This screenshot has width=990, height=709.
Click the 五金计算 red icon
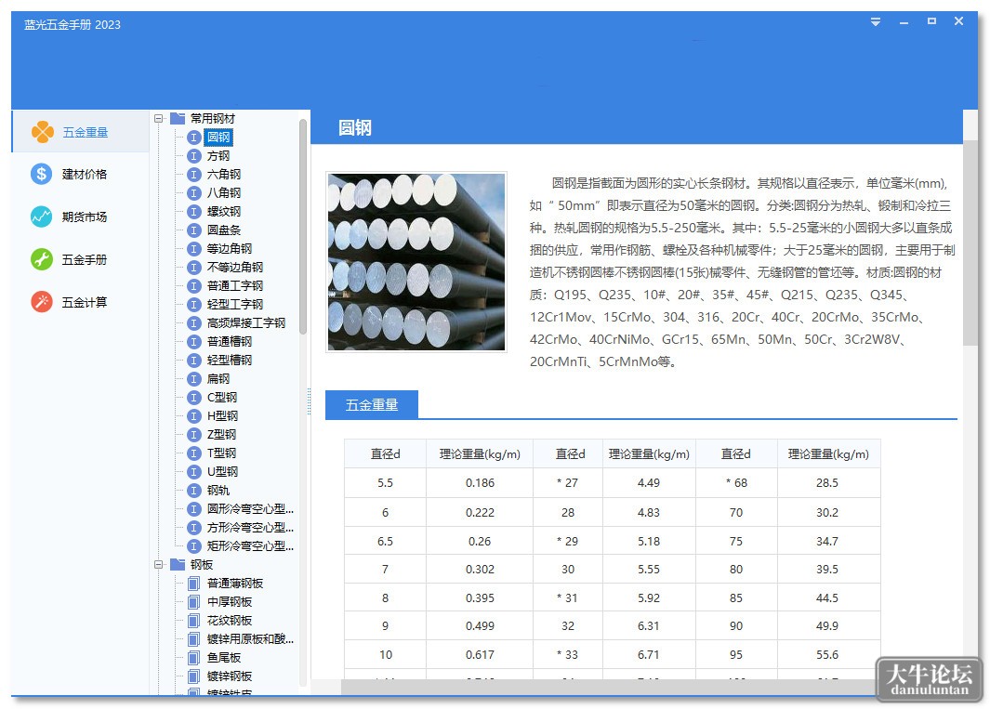[42, 302]
